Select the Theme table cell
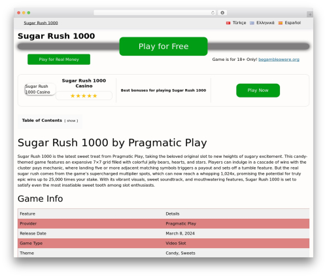 click(91, 253)
